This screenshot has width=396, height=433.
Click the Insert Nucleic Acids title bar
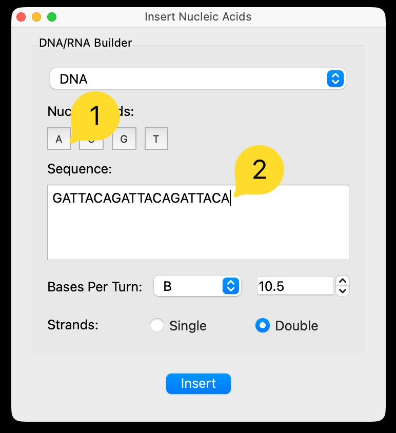coord(198,17)
